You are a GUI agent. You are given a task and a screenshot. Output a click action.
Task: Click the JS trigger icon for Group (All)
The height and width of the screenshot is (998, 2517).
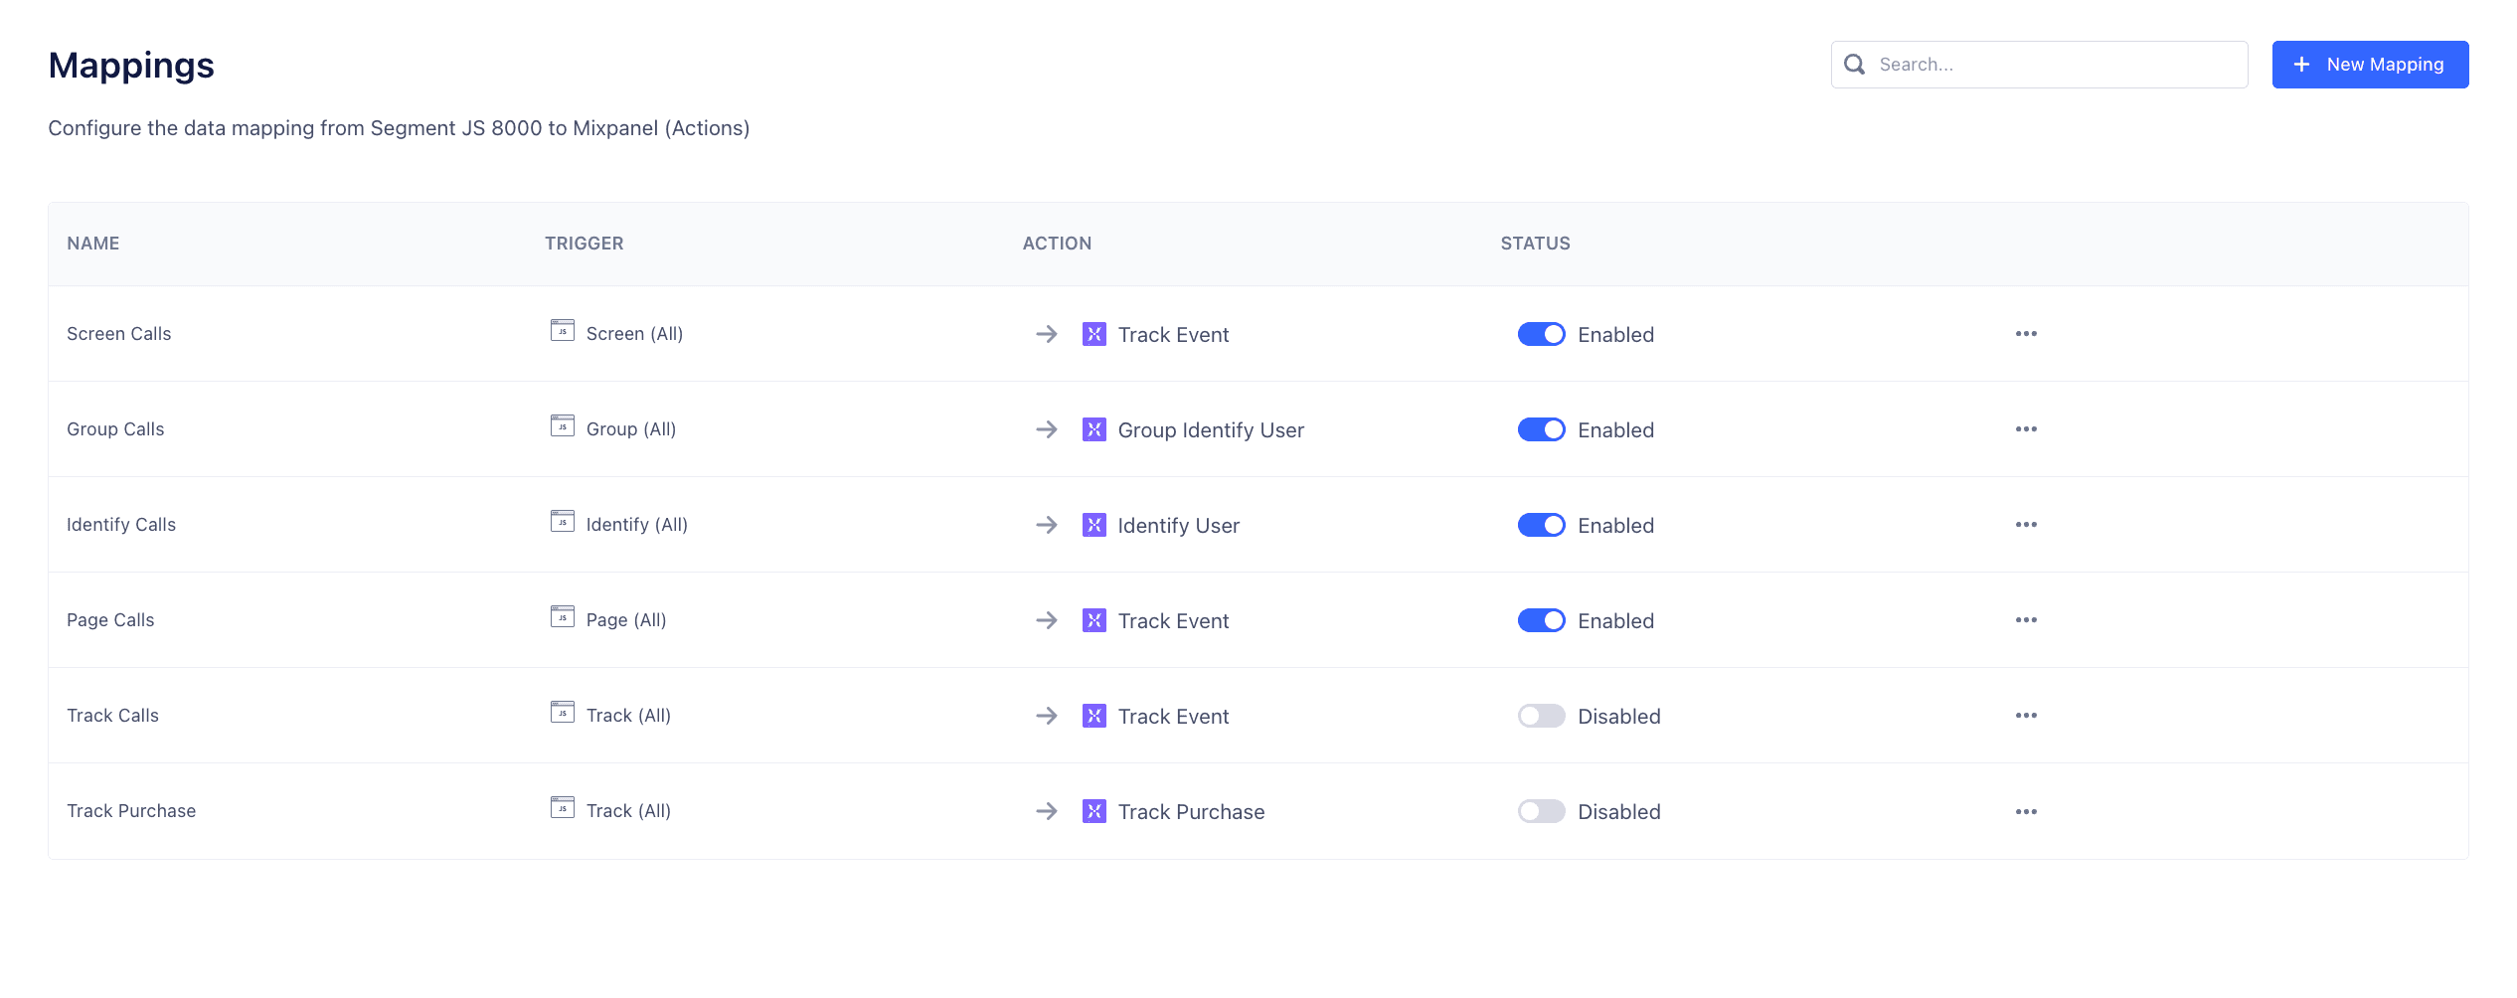pyautogui.click(x=564, y=428)
